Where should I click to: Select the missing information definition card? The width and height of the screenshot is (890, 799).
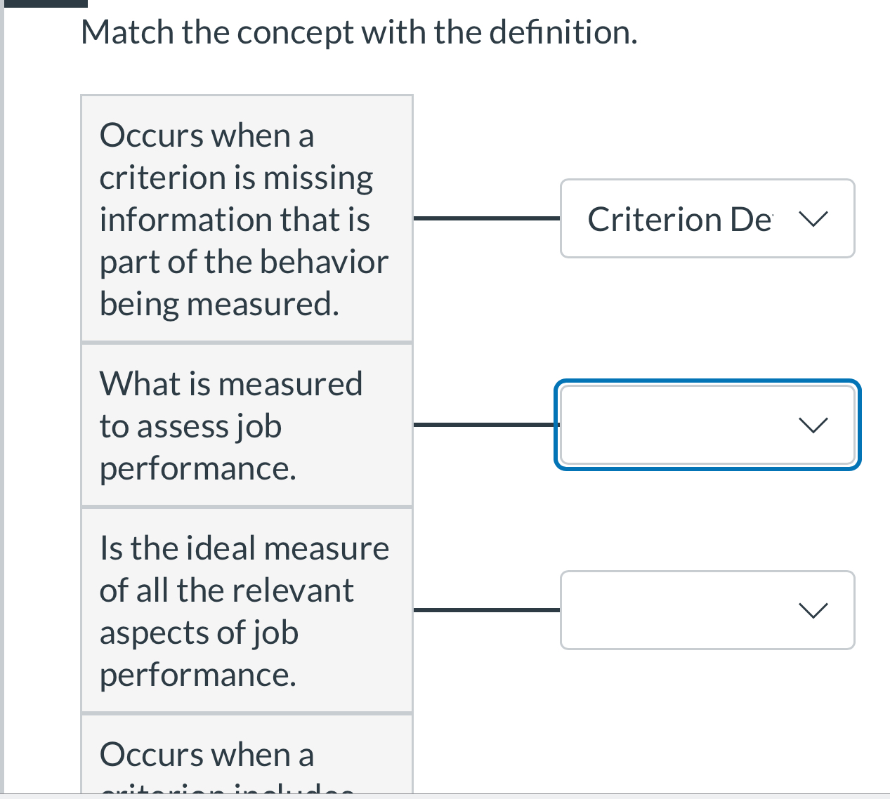pos(247,218)
